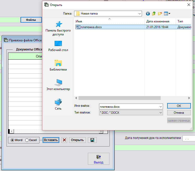Open This PC (Этот компьютер) location
This screenshot has width=195, height=171.
pyautogui.click(x=58, y=85)
